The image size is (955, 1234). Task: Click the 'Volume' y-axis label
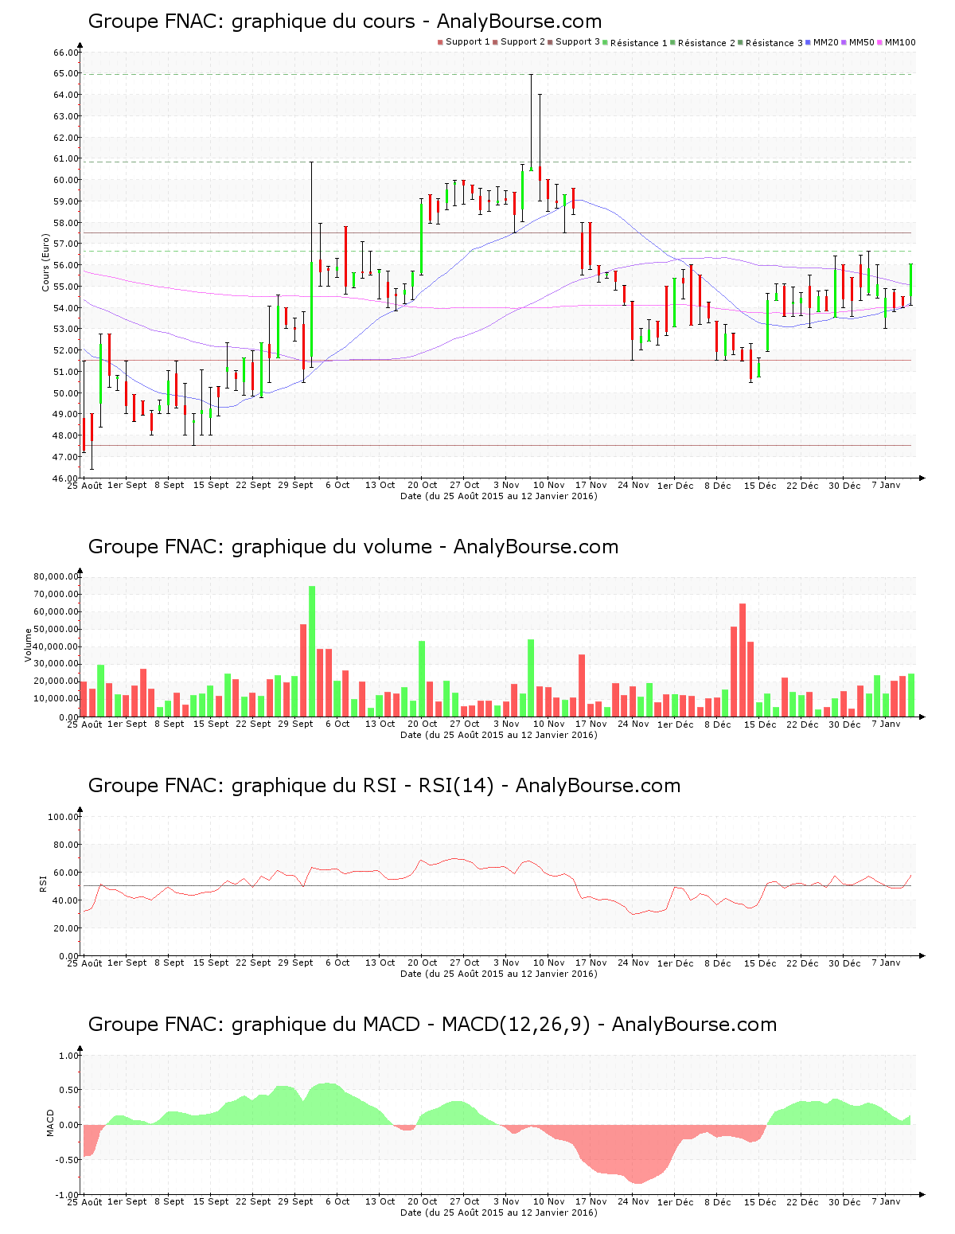coord(29,645)
